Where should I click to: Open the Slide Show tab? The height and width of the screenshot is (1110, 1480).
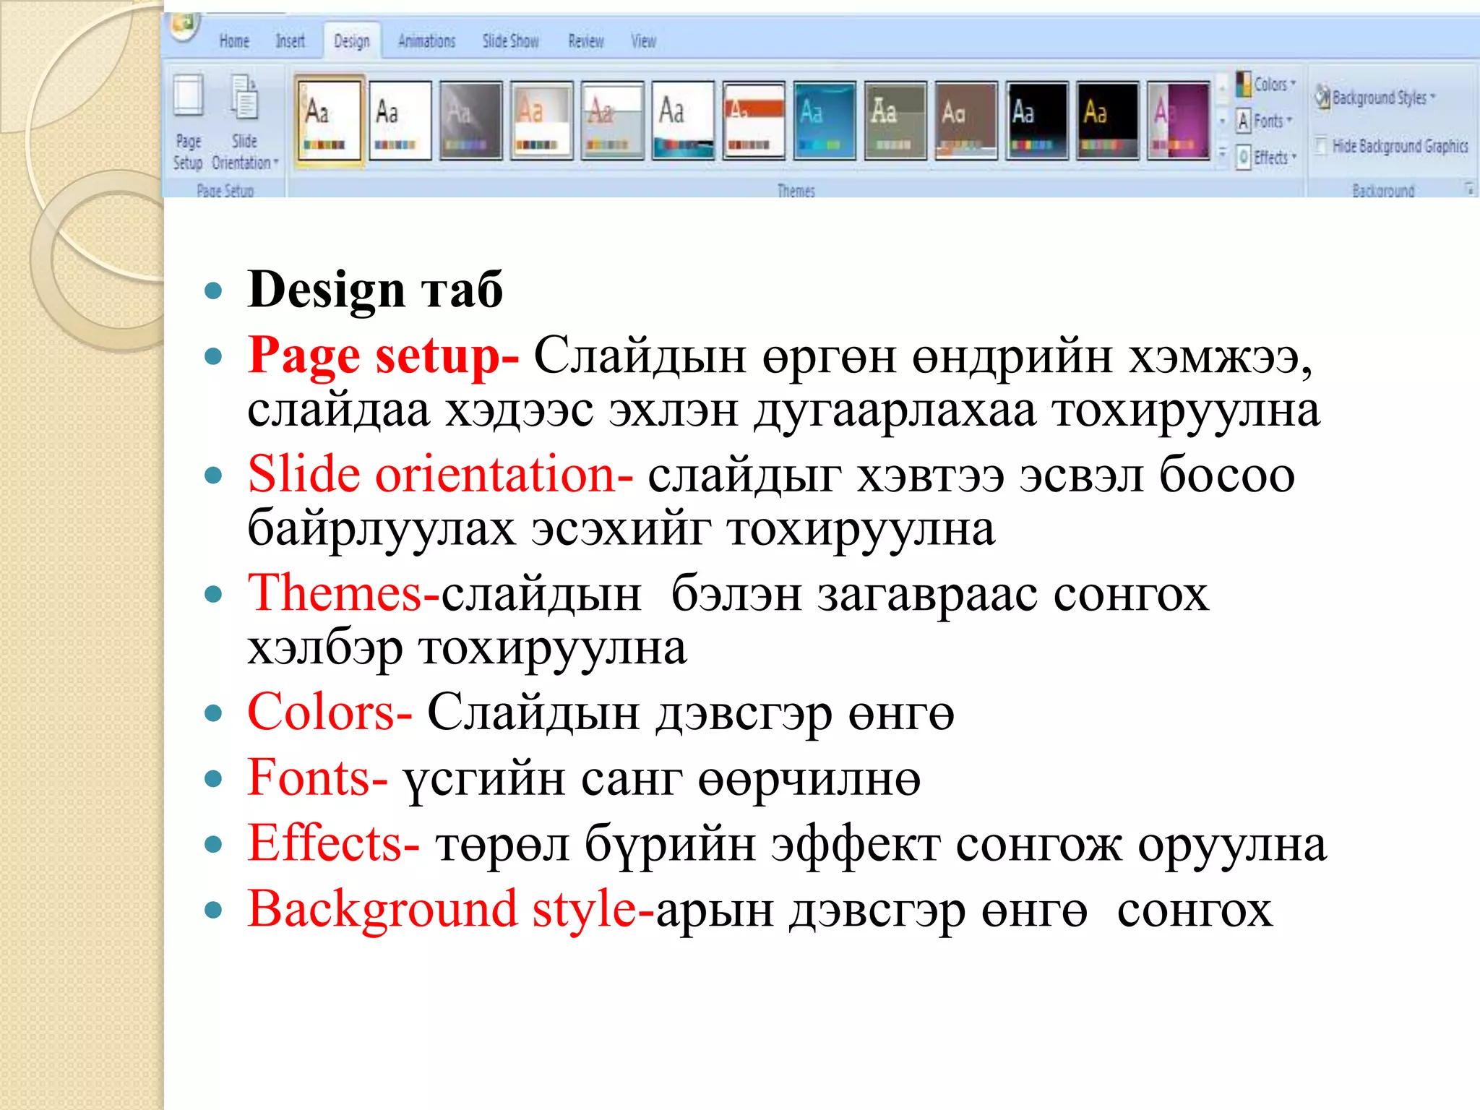[510, 41]
